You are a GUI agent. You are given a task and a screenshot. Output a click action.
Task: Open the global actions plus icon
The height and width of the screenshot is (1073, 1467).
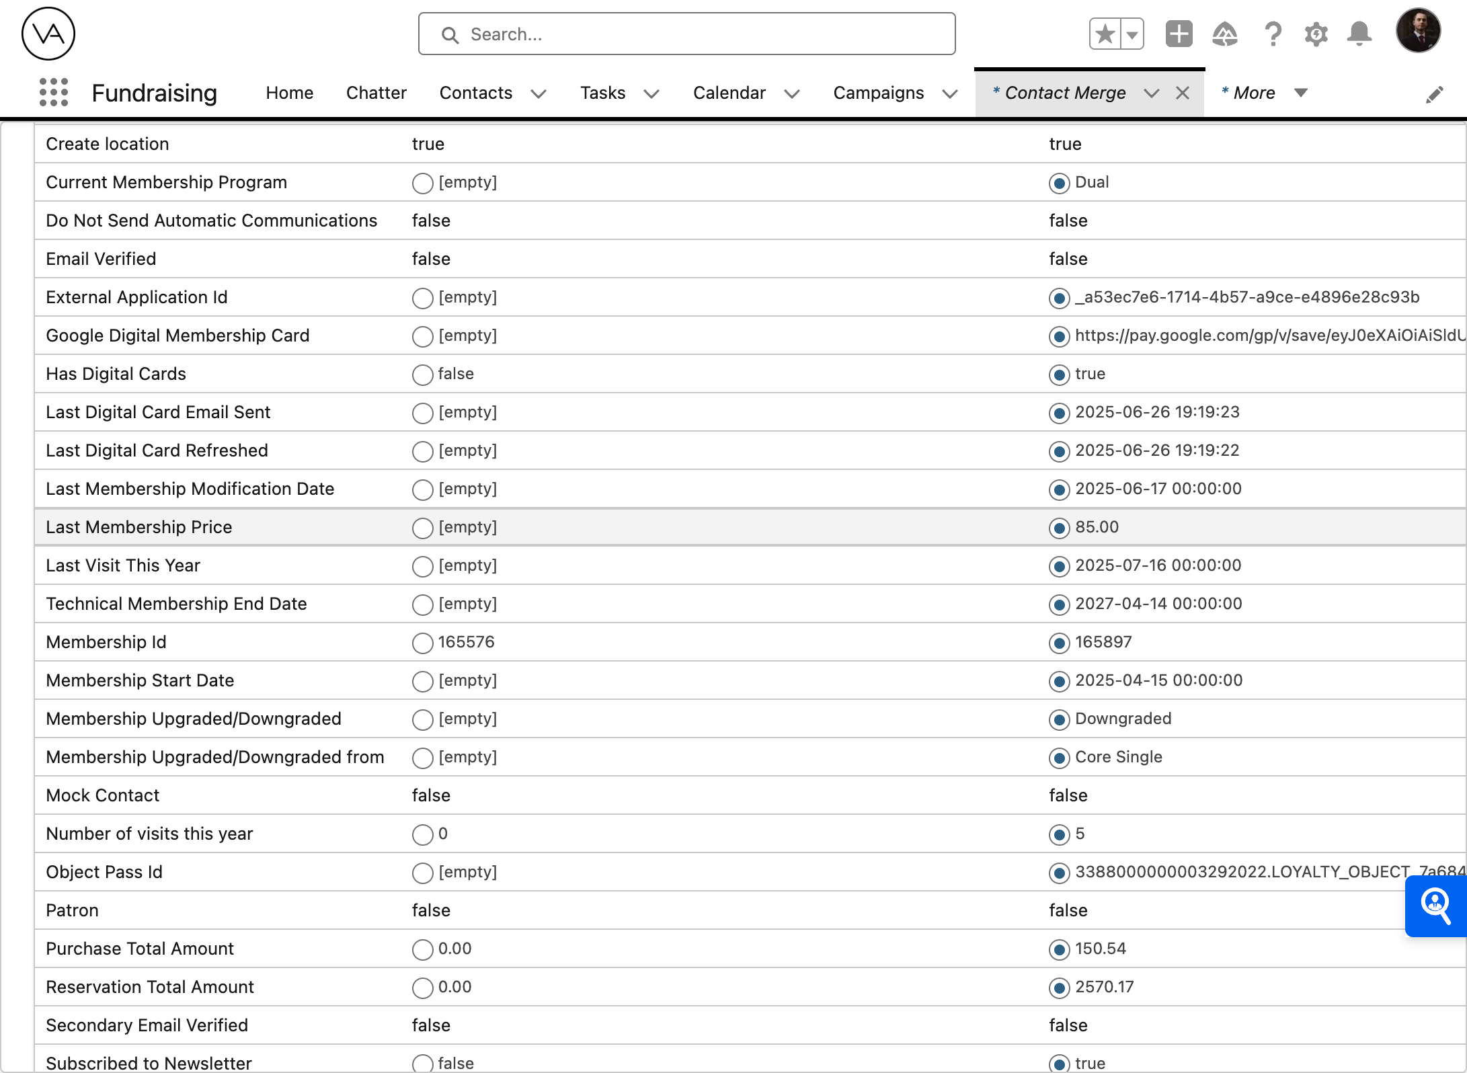1179,34
